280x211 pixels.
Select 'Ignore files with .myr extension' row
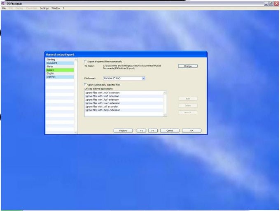(x=124, y=93)
